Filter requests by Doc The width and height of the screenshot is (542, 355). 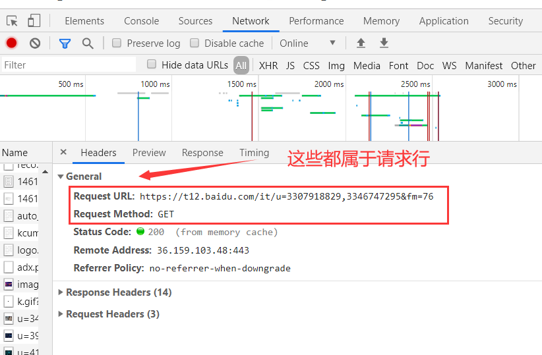425,66
